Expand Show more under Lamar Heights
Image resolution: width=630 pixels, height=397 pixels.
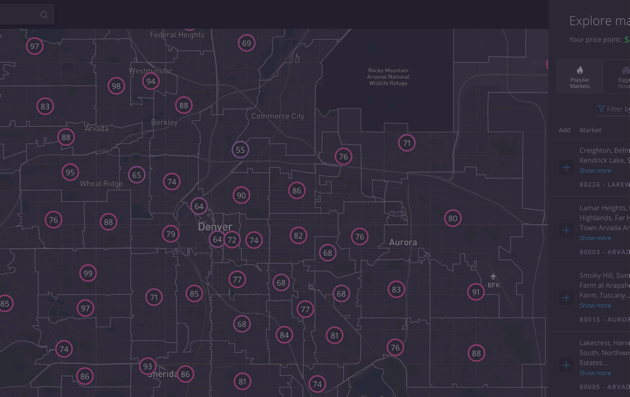coord(595,238)
